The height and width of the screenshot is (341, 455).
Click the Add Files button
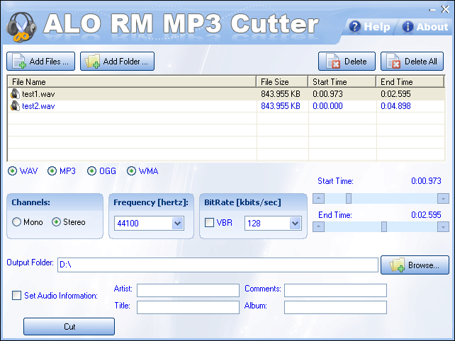point(40,61)
